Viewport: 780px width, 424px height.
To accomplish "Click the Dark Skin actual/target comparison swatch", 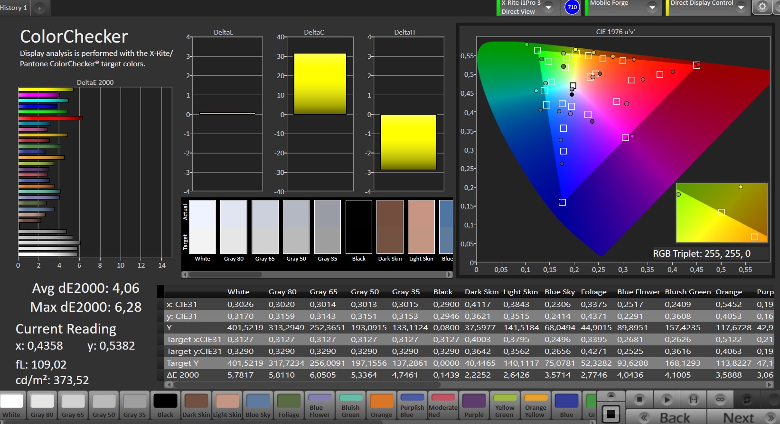I will pos(390,227).
